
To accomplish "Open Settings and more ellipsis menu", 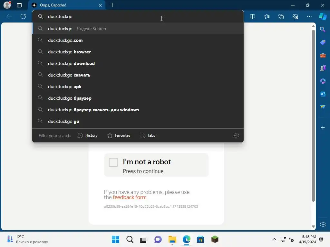I will pos(309,16).
